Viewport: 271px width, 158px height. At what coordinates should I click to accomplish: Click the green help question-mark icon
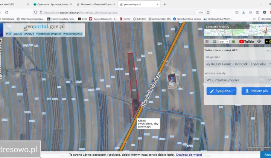click(233, 42)
